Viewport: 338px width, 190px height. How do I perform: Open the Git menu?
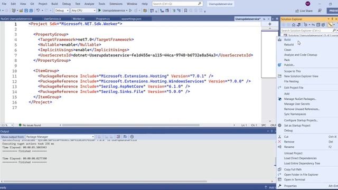[x=32, y=4]
